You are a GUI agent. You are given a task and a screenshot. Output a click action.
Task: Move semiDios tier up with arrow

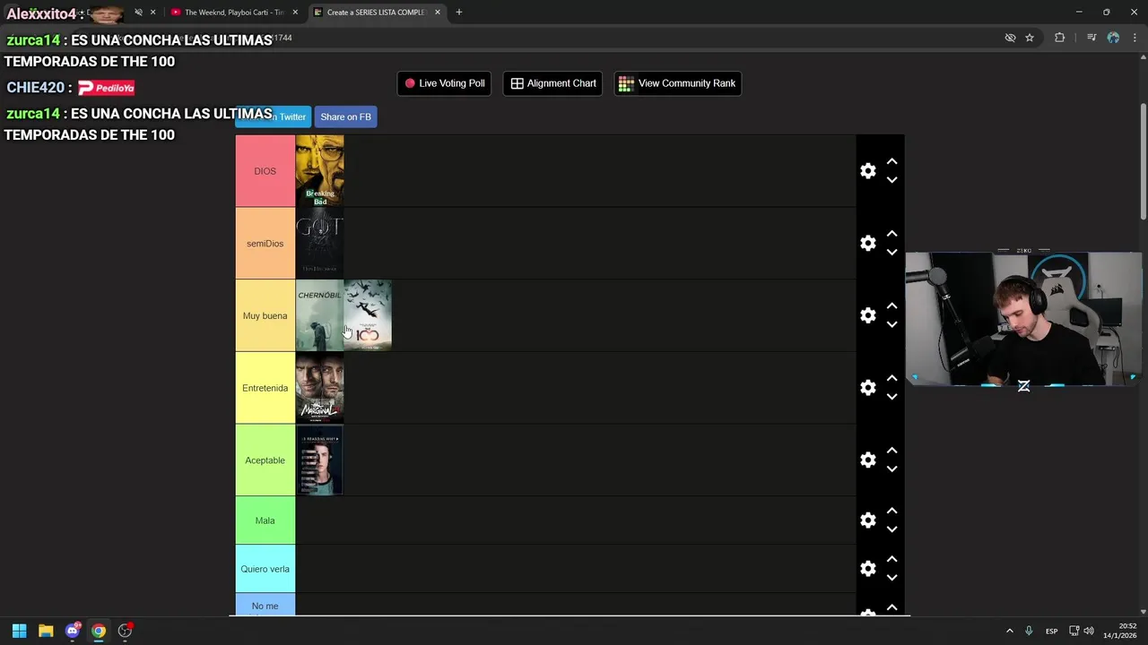pyautogui.click(x=891, y=234)
